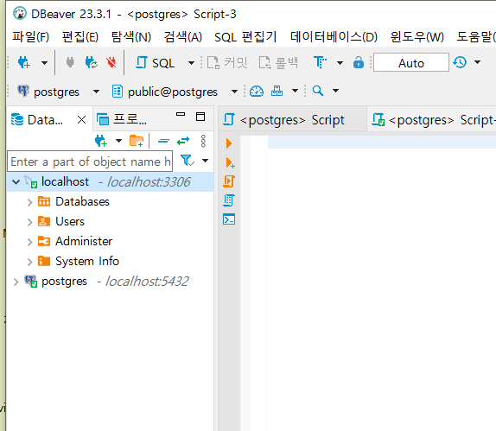
Task: Open a new SQL script
Action: [155, 62]
